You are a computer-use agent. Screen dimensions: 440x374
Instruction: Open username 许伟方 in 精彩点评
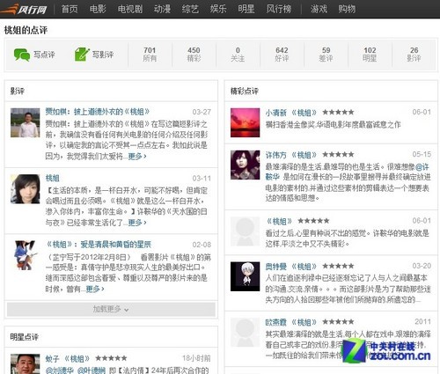(x=275, y=155)
